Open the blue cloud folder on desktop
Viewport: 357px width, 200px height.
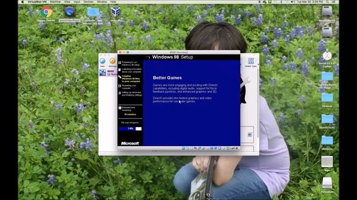(93, 12)
